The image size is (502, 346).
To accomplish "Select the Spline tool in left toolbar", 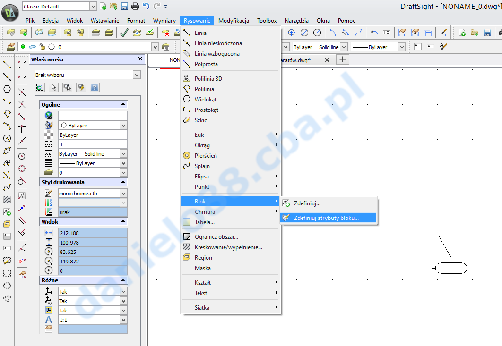I will tap(7, 187).
